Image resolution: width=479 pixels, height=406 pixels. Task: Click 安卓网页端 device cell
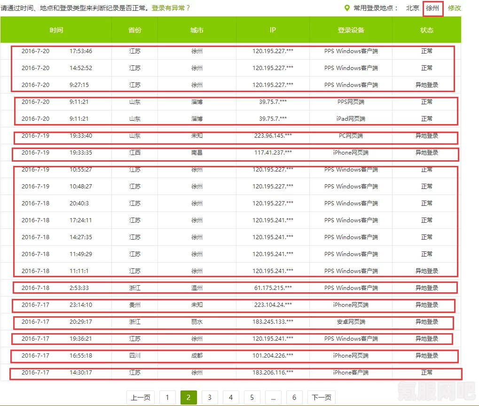[351, 322]
